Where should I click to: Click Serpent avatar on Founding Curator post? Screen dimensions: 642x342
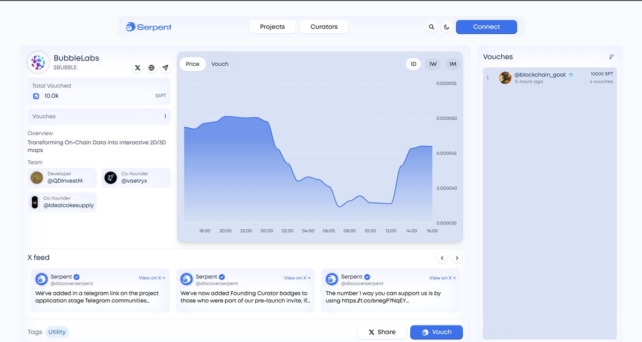click(187, 279)
